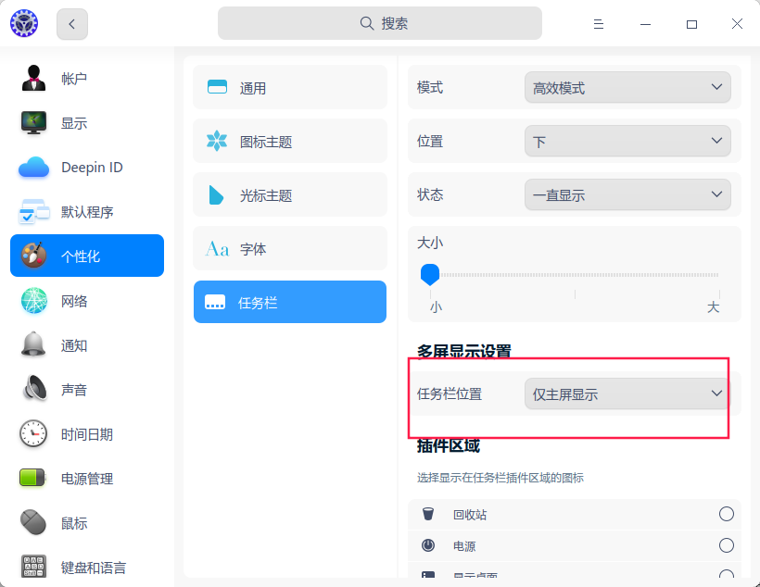The width and height of the screenshot is (760, 587).
Task: Click the 声音 speaker icon
Action: tap(34, 389)
